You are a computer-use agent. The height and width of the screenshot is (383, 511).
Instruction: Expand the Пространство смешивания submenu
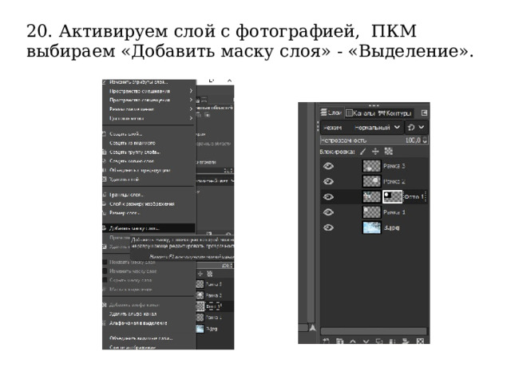tap(149, 91)
